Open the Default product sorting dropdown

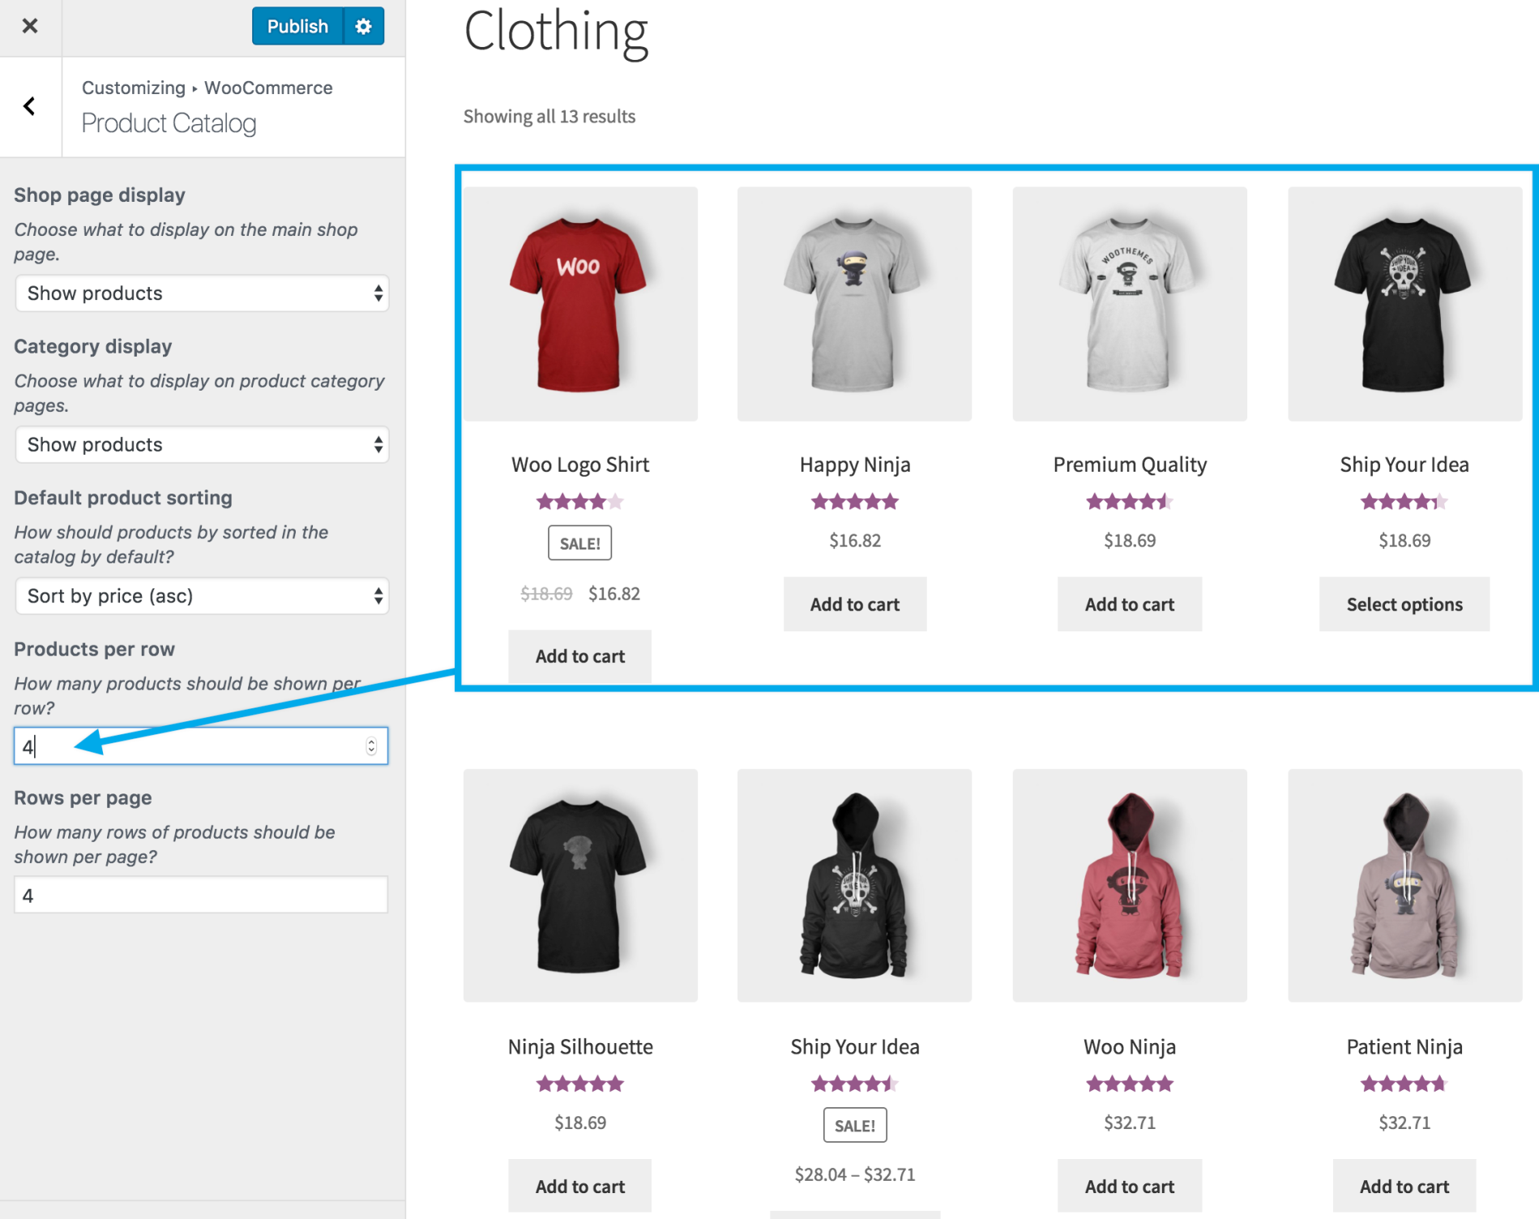point(201,596)
